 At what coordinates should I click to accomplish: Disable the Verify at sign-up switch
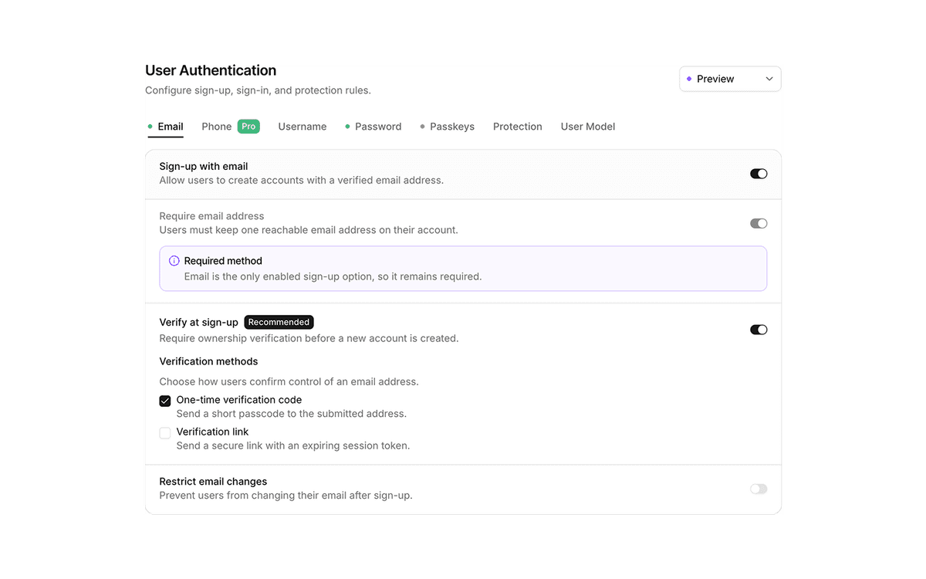click(759, 330)
